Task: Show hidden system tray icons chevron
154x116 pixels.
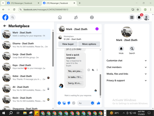Action: click(x=124, y=113)
